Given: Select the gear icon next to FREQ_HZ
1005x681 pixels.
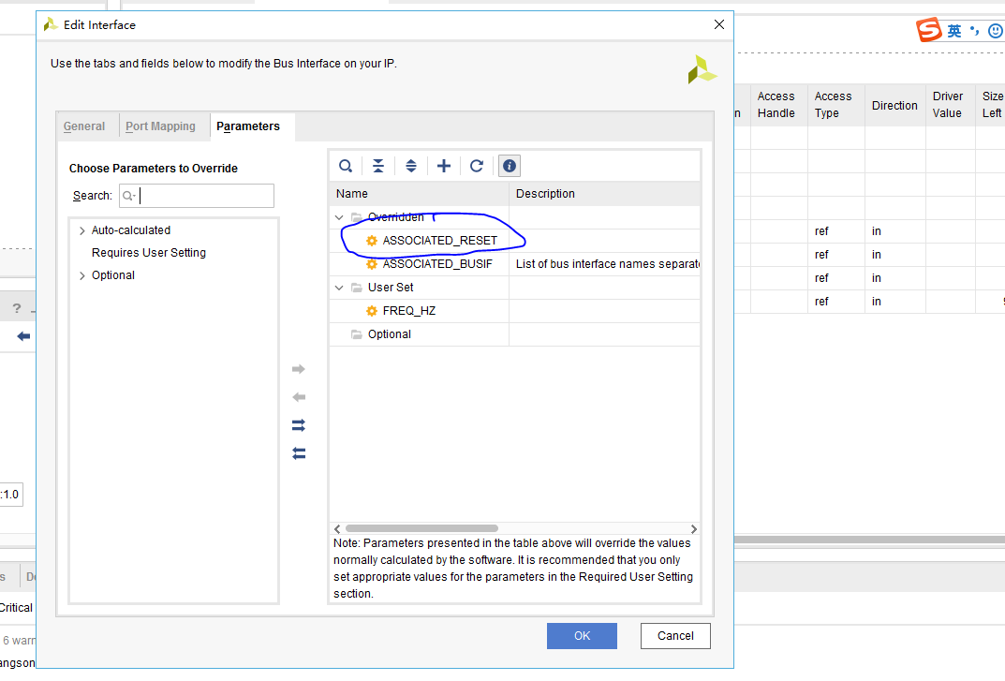Looking at the screenshot, I should (373, 310).
